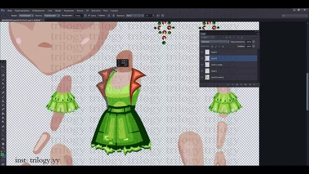Select the Hand tool

3,144
